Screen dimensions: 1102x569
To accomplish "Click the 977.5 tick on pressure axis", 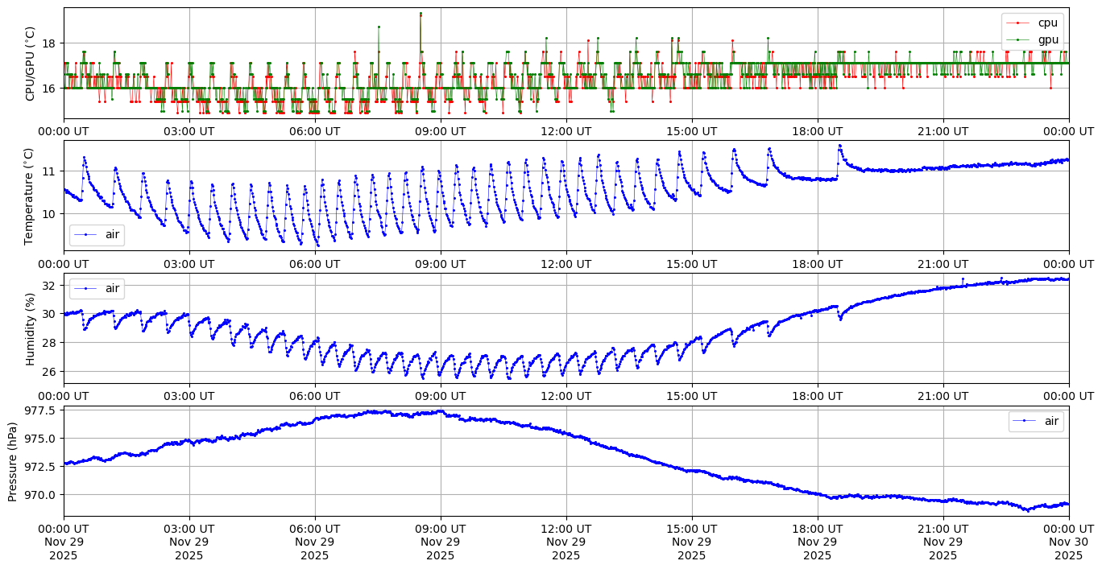I will (x=40, y=410).
